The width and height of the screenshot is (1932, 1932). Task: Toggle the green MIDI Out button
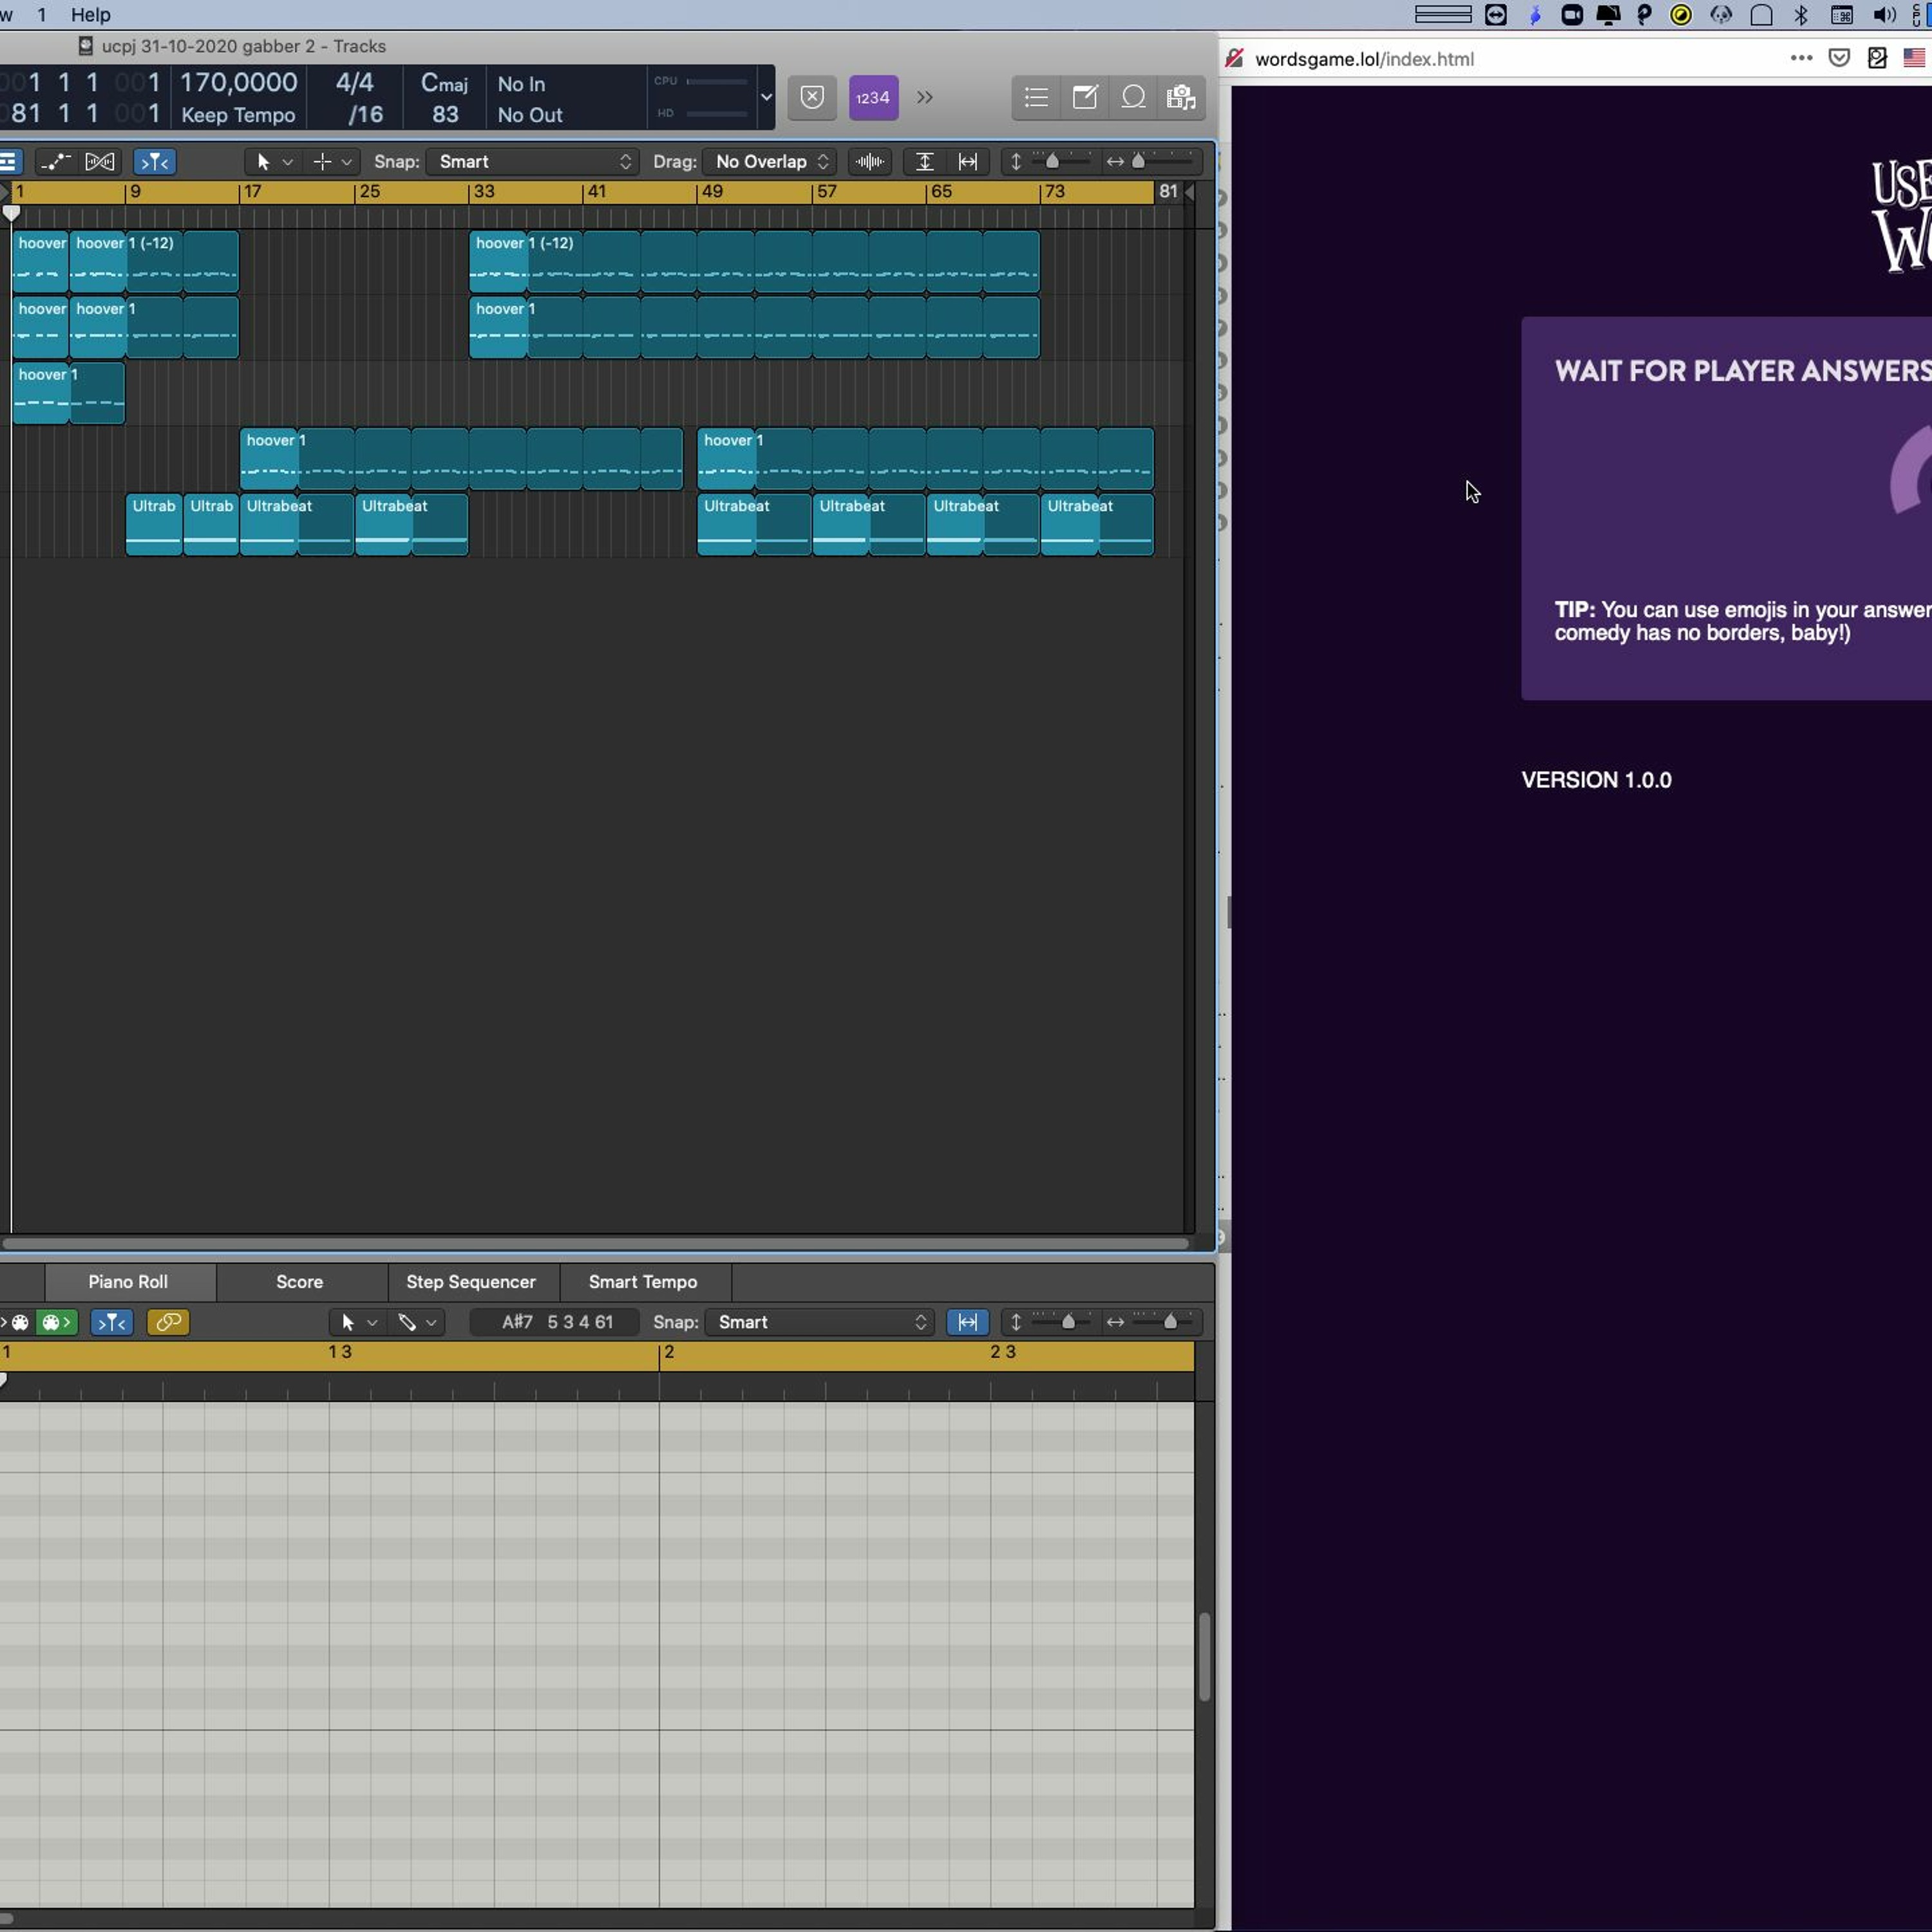point(56,1322)
